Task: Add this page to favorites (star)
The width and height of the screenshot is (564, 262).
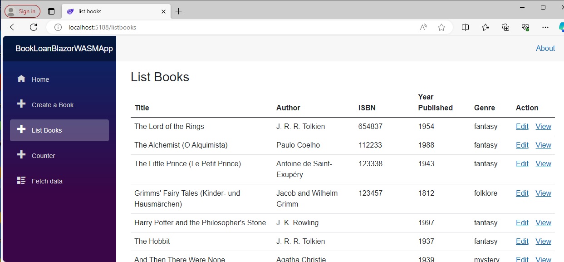Action: (441, 27)
